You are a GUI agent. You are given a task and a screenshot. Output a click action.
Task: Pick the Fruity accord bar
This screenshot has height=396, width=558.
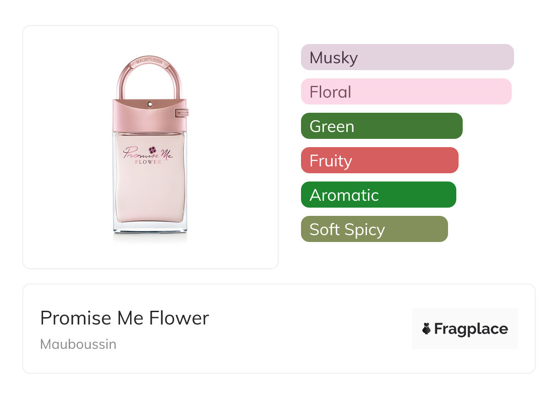pyautogui.click(x=379, y=160)
